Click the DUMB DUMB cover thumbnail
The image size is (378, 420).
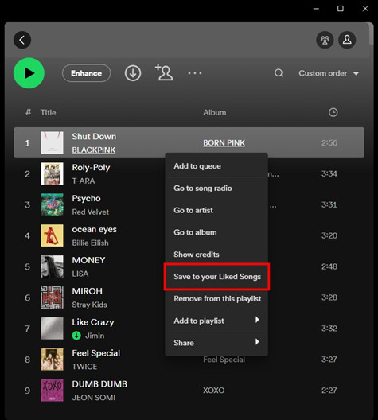tap(52, 391)
